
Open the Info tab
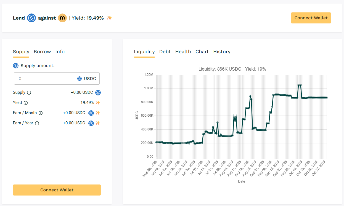[x=60, y=52]
